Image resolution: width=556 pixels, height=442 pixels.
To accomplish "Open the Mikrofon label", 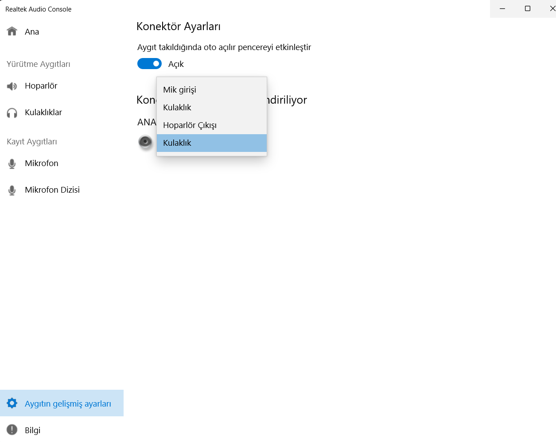I will [42, 163].
